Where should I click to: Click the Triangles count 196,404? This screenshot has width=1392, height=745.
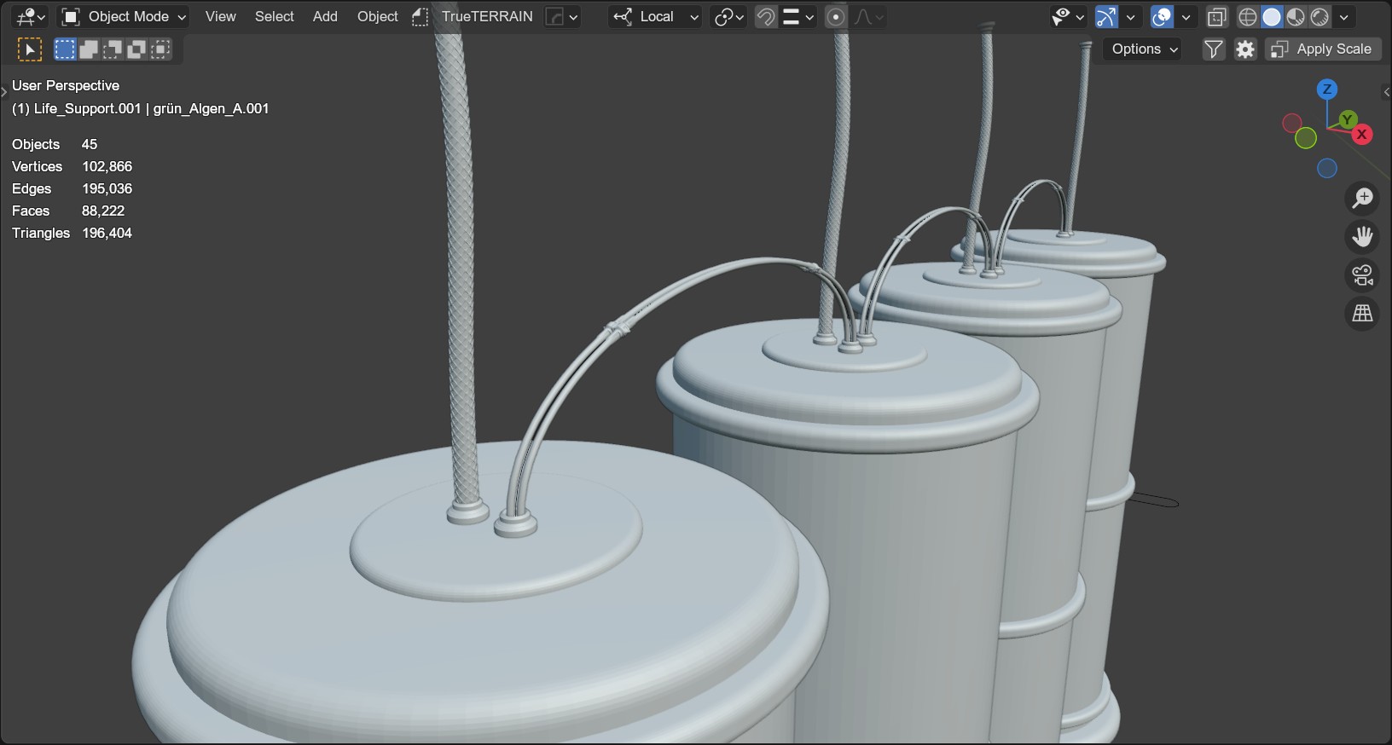click(107, 233)
